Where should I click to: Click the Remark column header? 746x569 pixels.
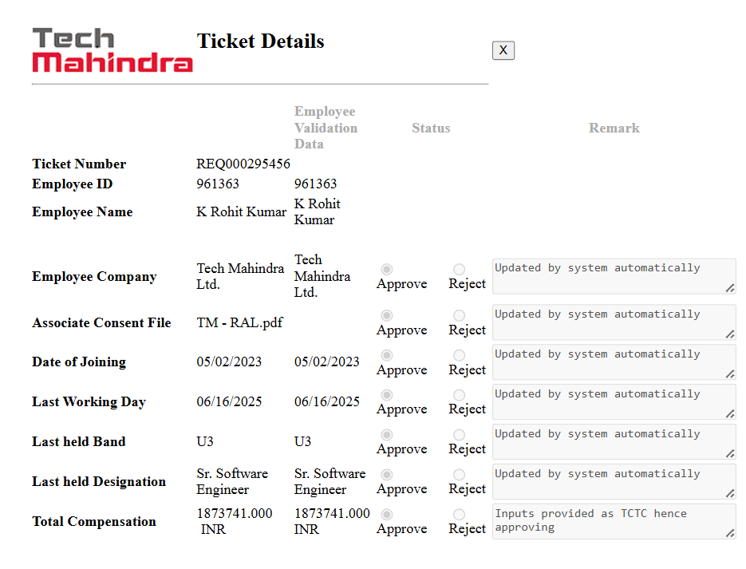614,128
